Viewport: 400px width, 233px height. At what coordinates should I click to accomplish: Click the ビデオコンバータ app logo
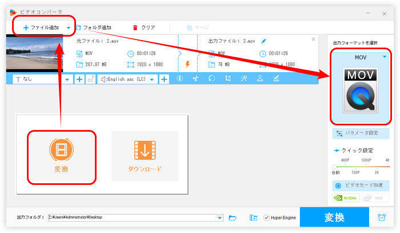pyautogui.click(x=13, y=12)
